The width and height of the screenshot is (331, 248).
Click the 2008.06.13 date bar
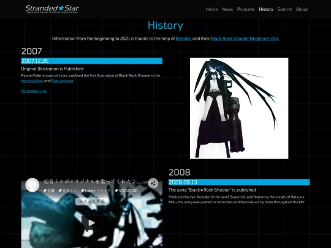pyautogui.click(x=239, y=182)
